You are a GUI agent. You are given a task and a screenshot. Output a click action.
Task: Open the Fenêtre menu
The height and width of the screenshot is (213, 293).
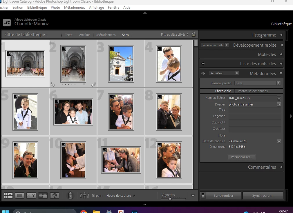click(x=113, y=8)
